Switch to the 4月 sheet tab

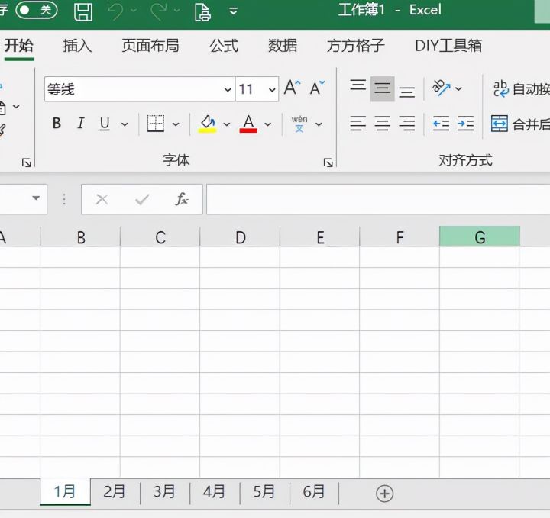click(x=214, y=492)
